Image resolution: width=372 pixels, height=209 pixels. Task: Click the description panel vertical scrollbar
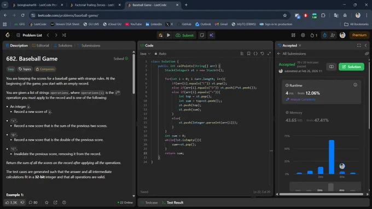pyautogui.click(x=133, y=73)
